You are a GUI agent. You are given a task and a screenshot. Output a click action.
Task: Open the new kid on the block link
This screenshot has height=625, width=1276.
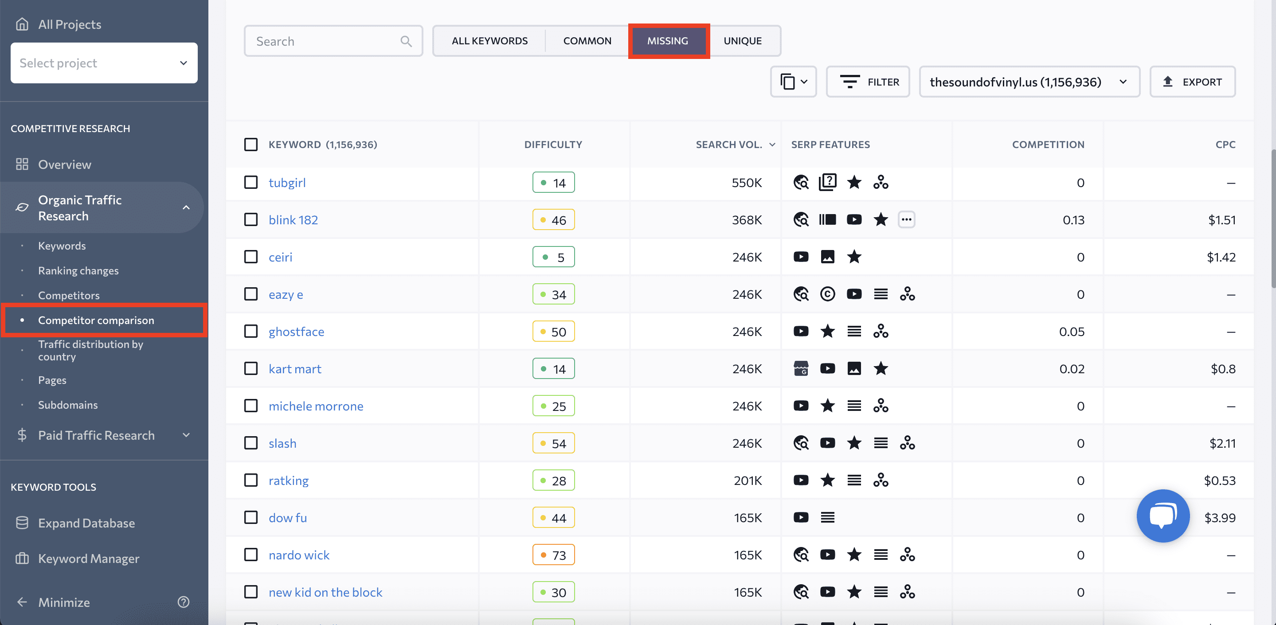(x=325, y=592)
